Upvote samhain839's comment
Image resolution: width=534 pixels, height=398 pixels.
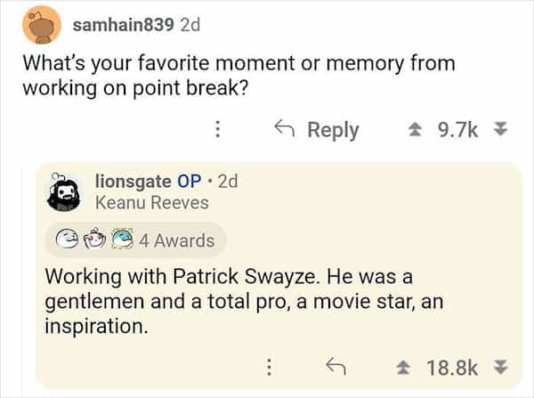click(x=415, y=130)
